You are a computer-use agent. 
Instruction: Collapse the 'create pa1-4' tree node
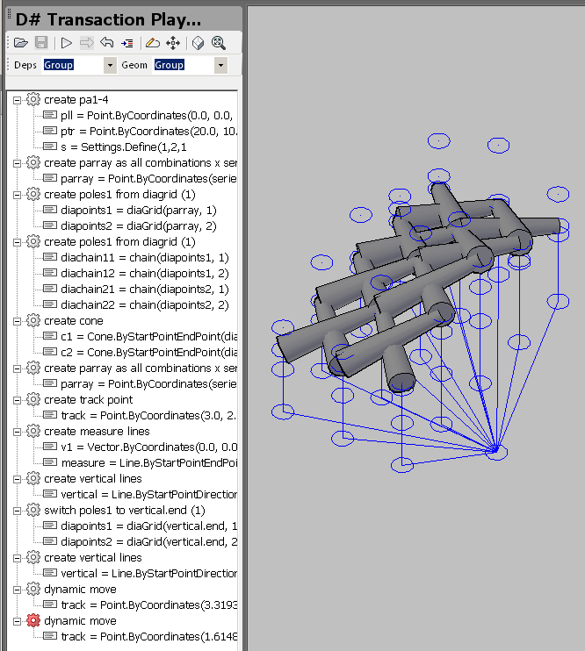click(18, 100)
